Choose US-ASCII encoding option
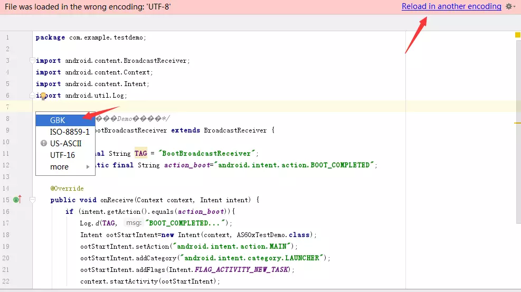Image resolution: width=521 pixels, height=292 pixels. tap(65, 144)
